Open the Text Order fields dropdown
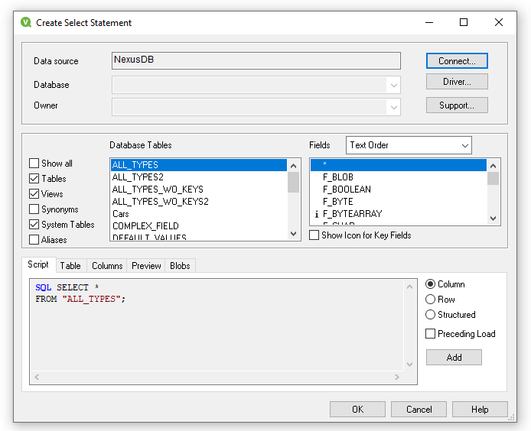531x431 pixels. 409,145
